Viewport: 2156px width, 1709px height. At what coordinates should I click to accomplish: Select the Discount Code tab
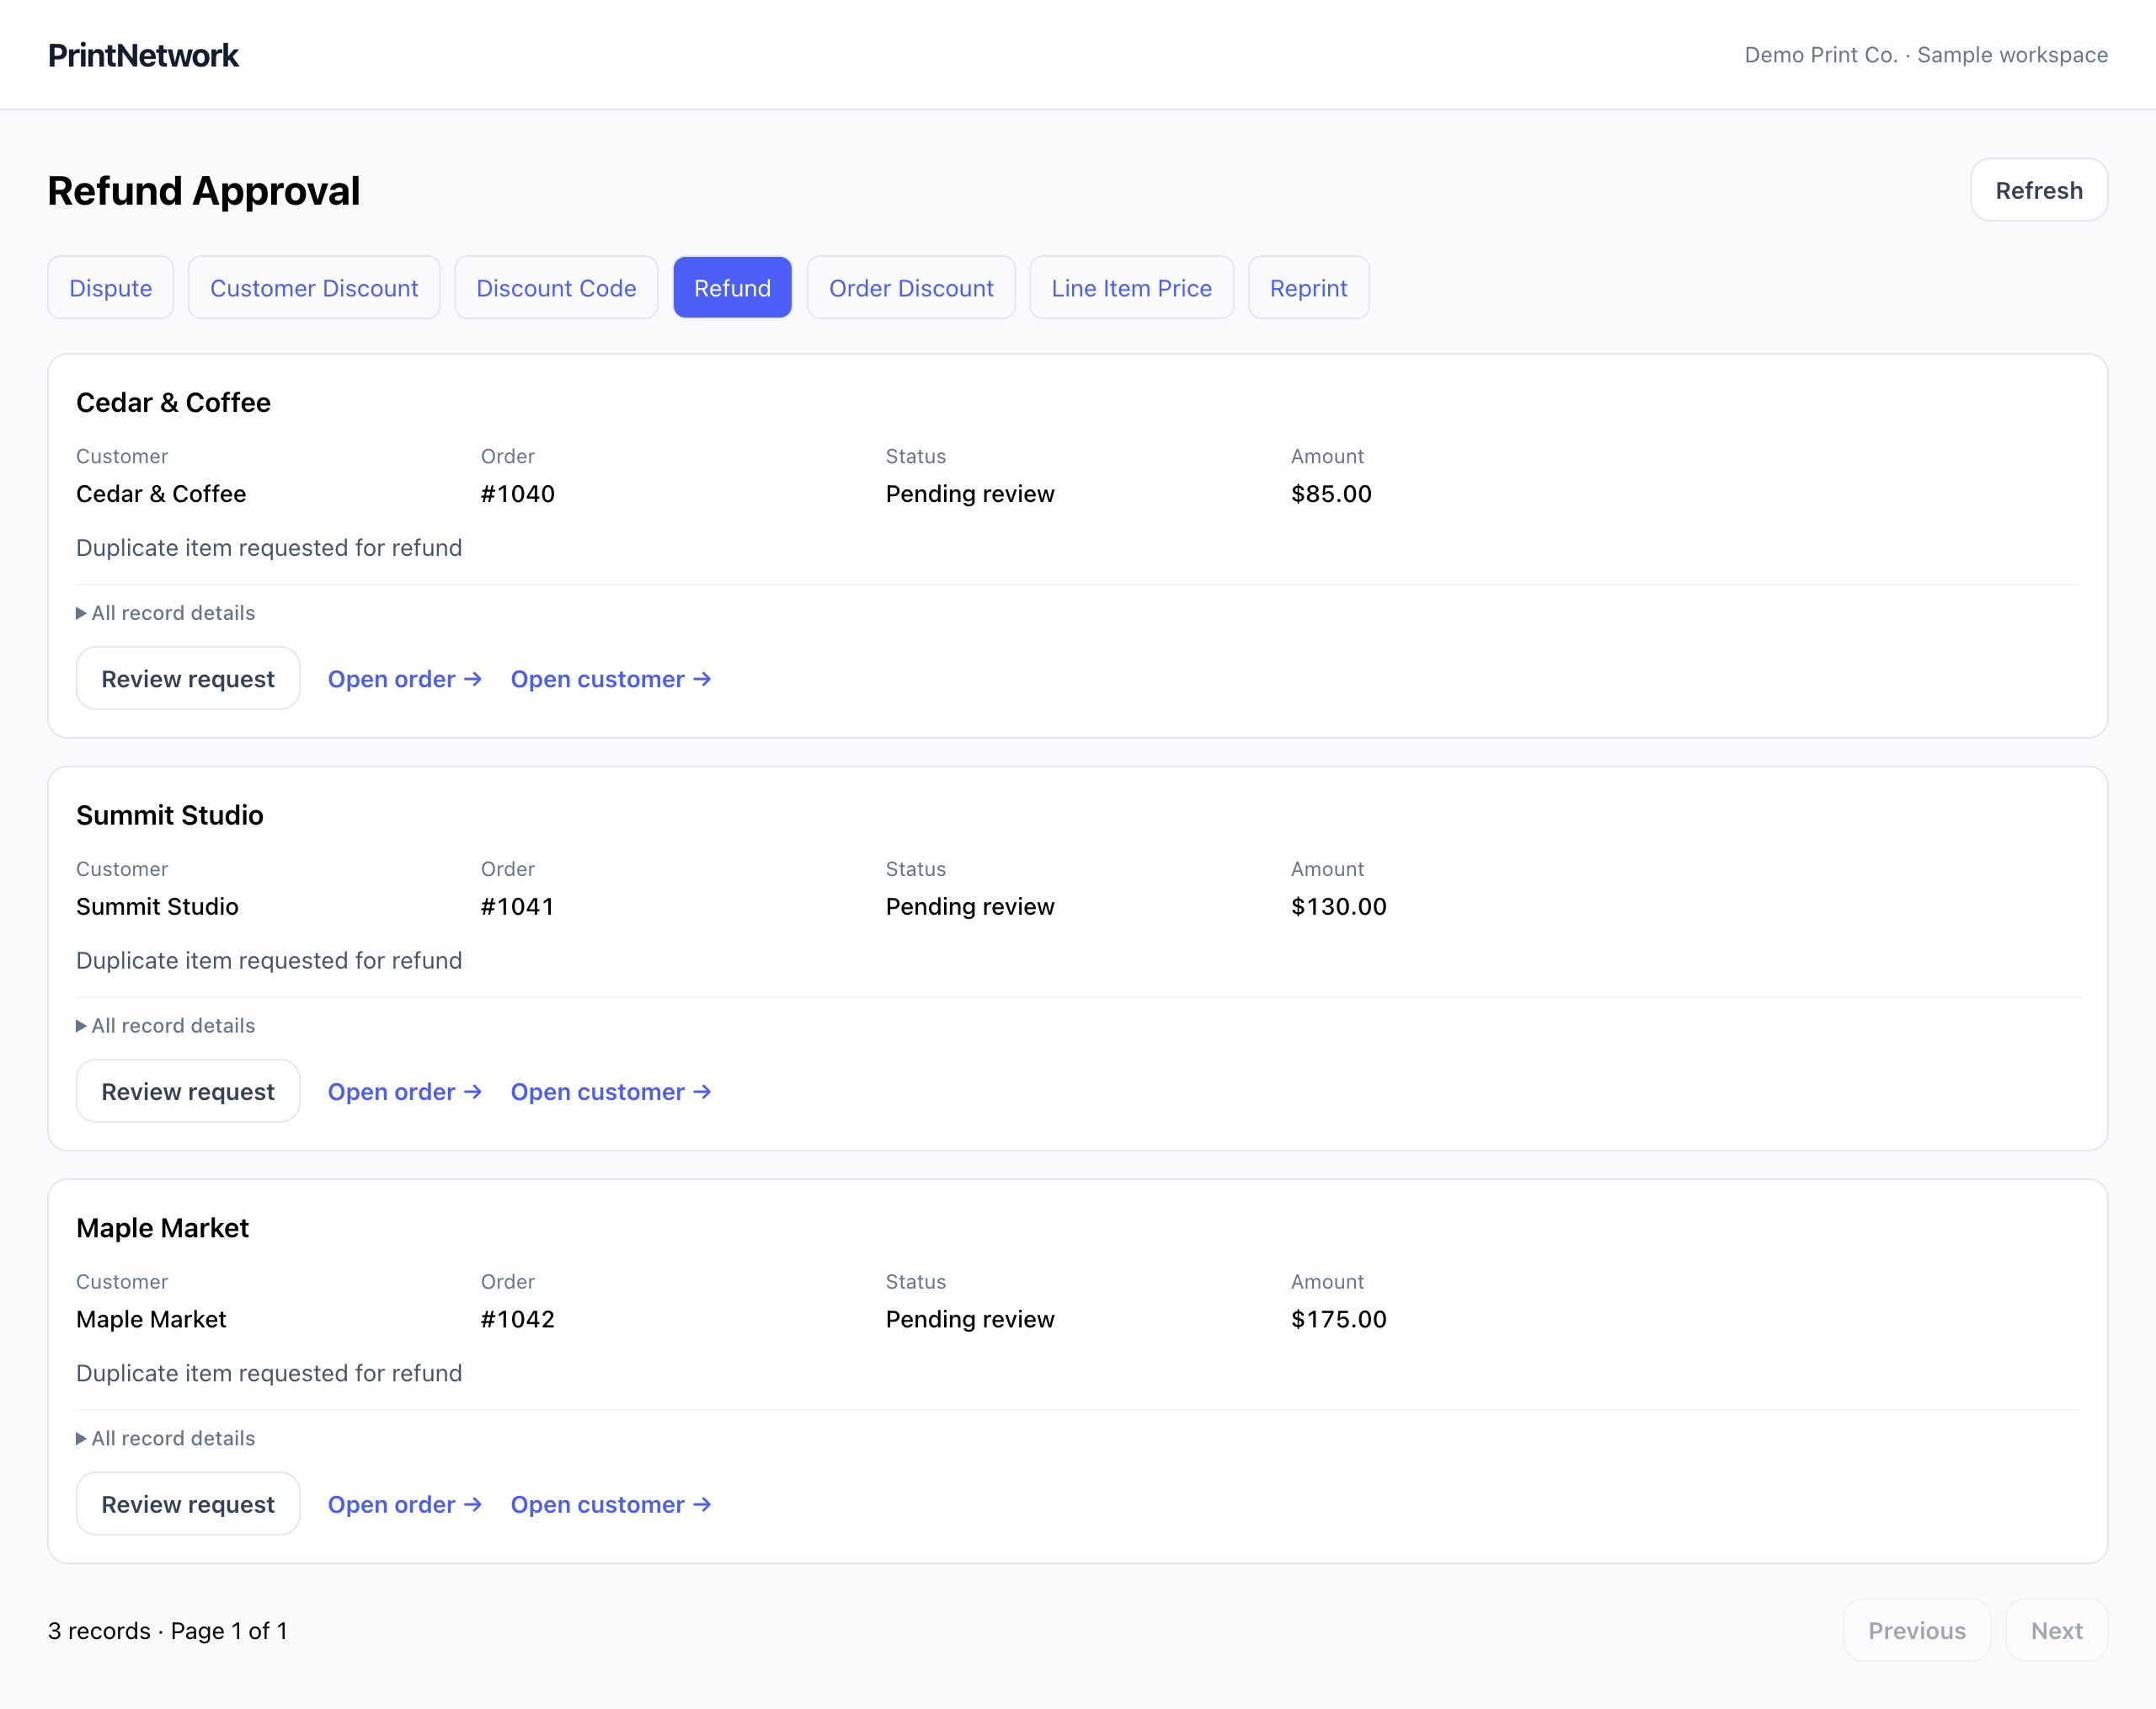click(x=556, y=288)
